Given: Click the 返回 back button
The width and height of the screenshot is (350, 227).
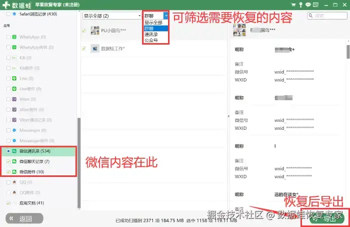Looking at the screenshot, I should [24, 218].
